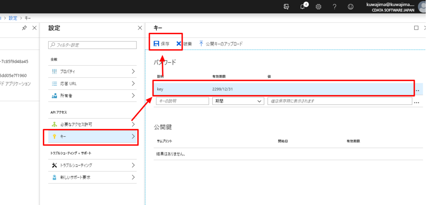Click the 説明 column header
This screenshot has width=426, height=205.
tap(160, 77)
